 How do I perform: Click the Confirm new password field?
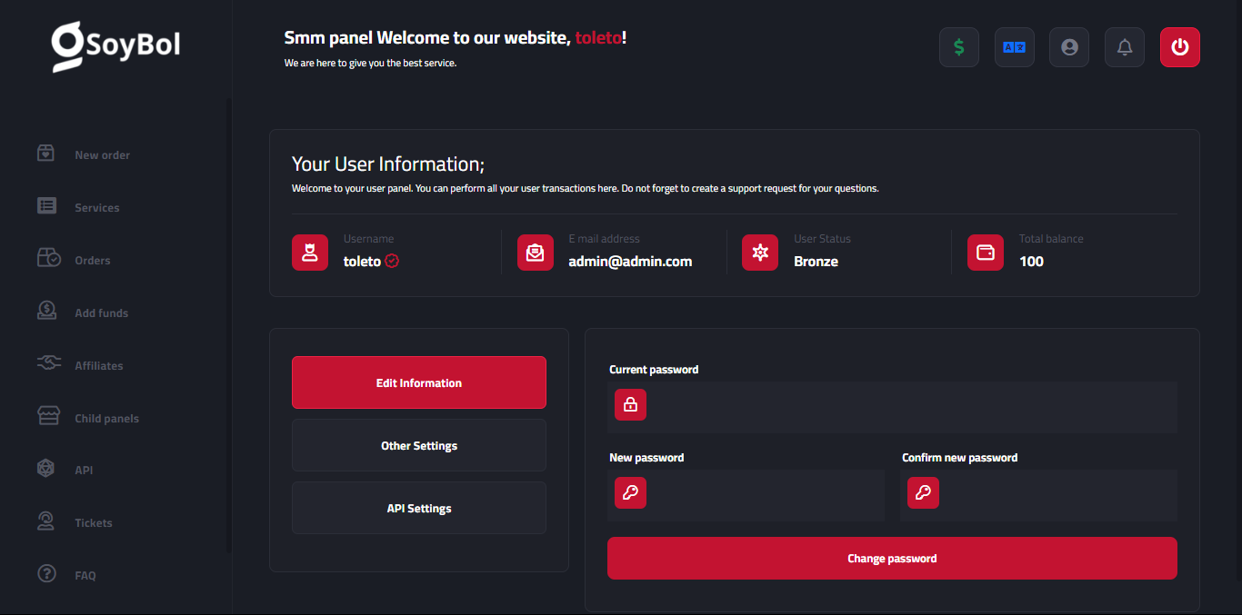[1055, 493]
